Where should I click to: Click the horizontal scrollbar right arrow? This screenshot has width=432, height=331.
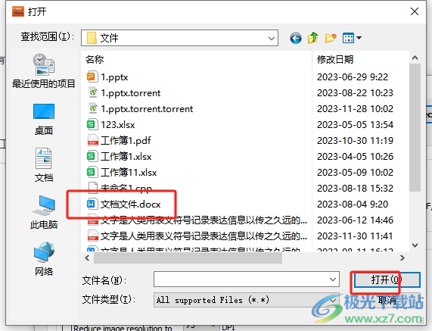coord(402,258)
